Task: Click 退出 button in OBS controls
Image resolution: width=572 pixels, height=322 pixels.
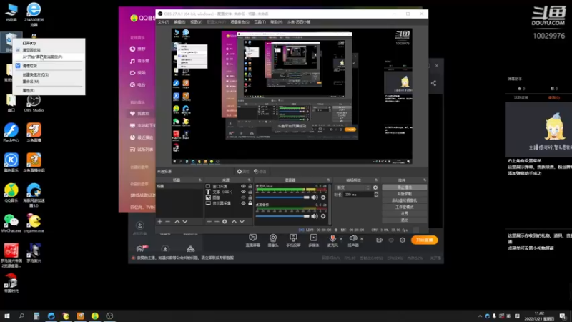Action: pyautogui.click(x=404, y=220)
